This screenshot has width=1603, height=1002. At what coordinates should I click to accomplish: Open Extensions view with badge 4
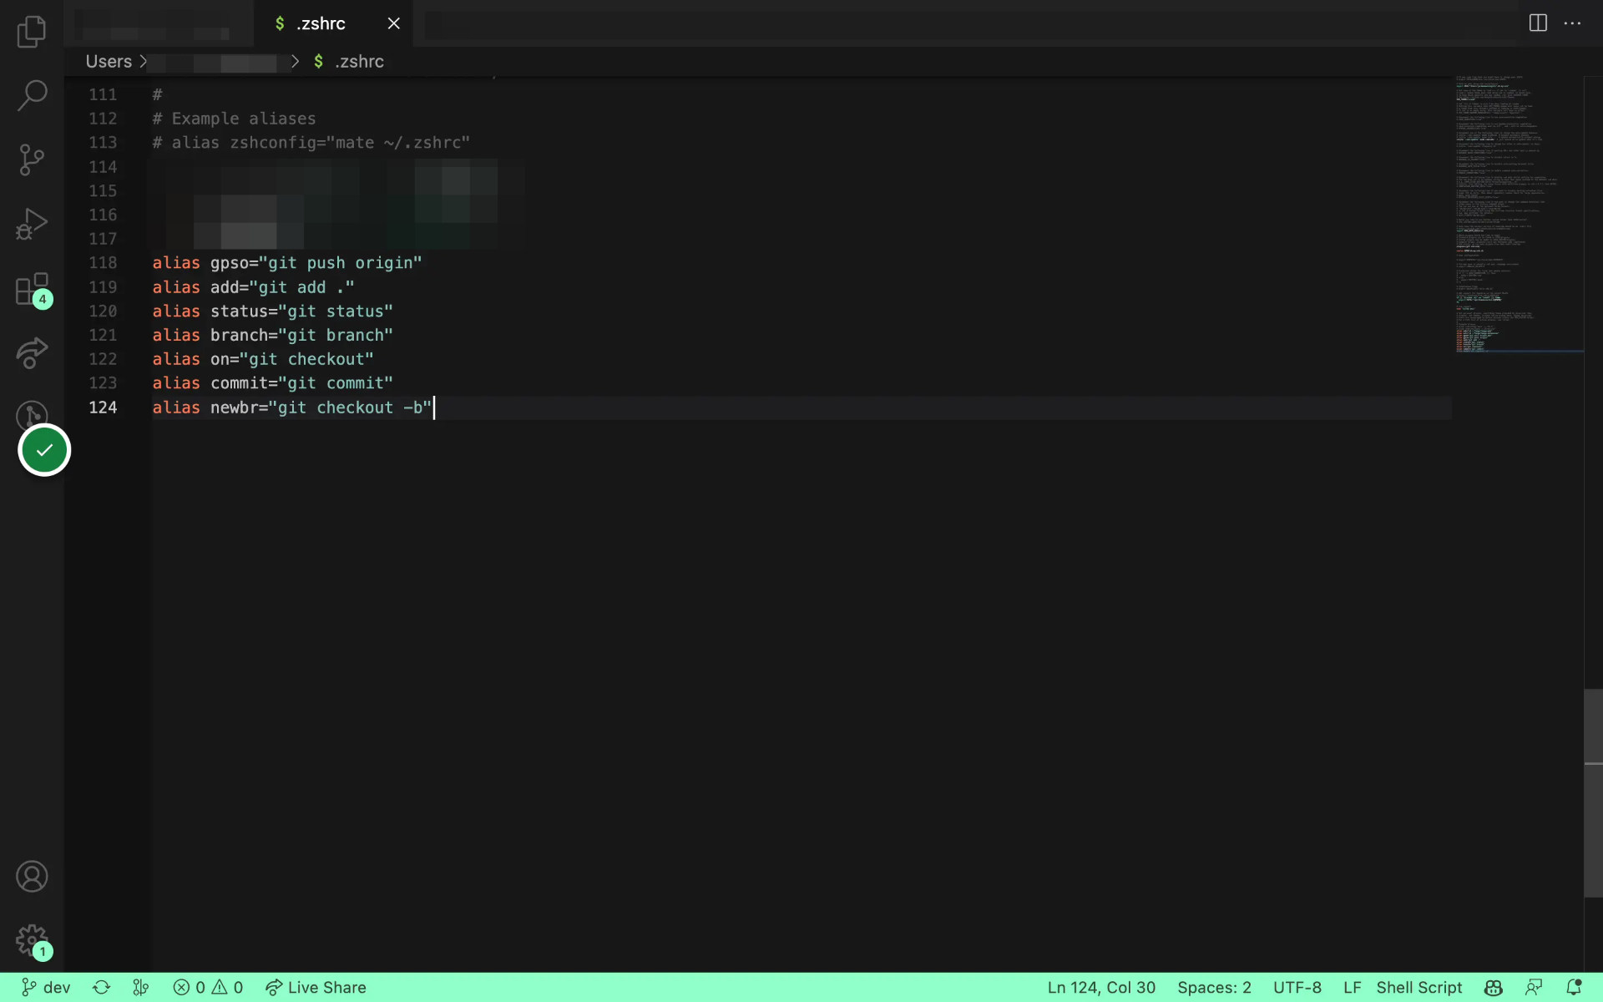[x=33, y=289]
